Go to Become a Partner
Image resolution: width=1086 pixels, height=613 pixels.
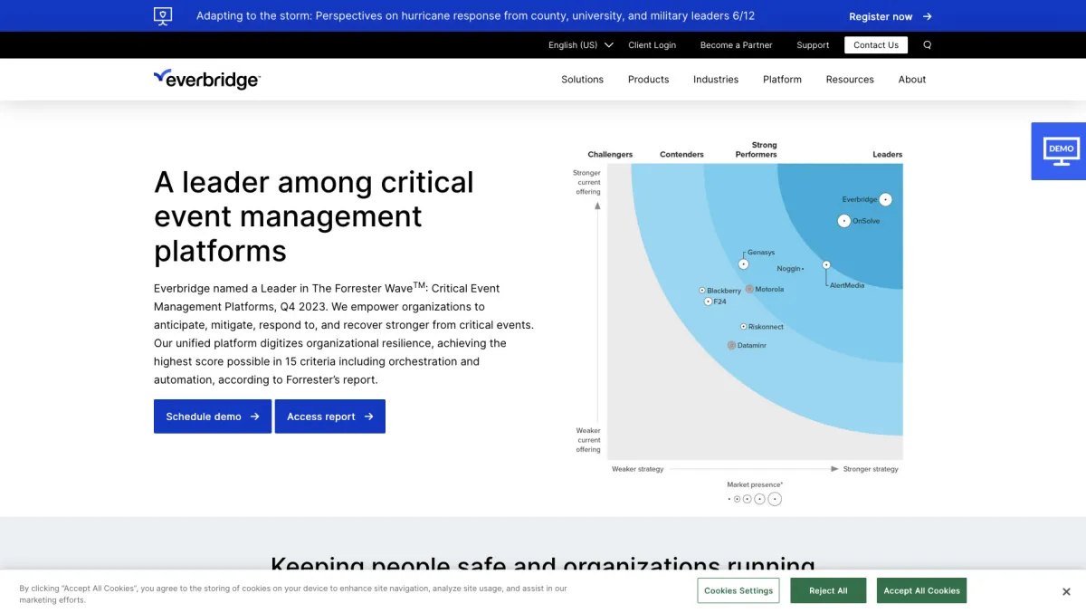[737, 45]
